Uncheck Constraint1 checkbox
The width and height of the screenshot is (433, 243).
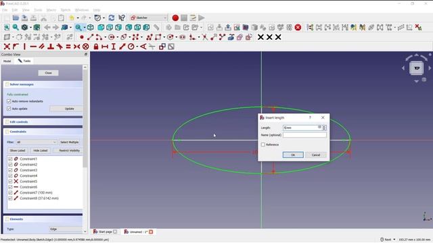(x=10, y=159)
